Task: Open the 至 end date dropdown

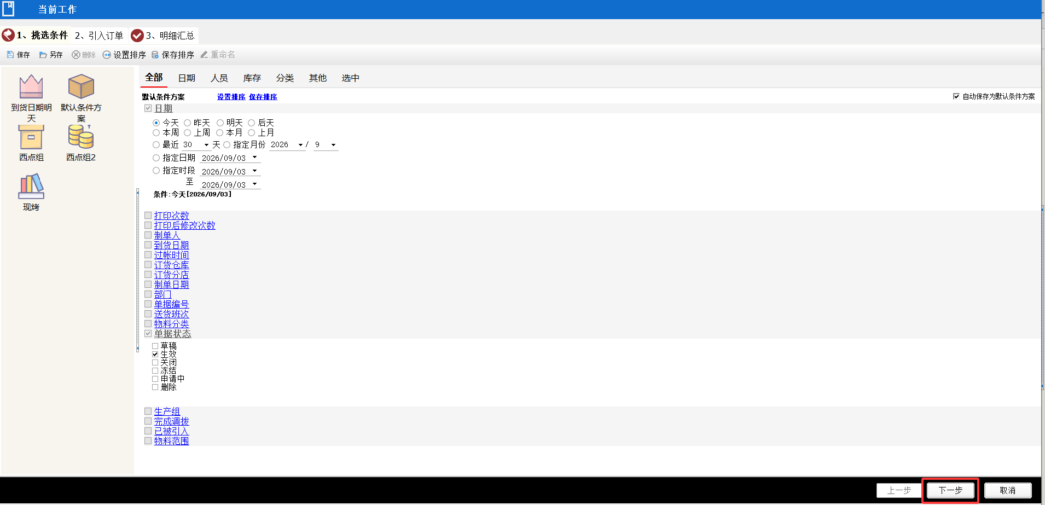Action: point(254,184)
